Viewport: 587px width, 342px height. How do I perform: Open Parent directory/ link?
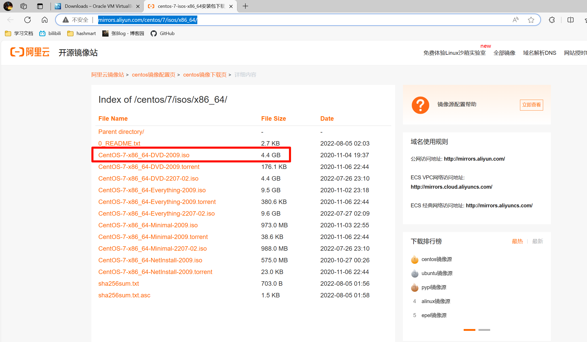click(121, 132)
